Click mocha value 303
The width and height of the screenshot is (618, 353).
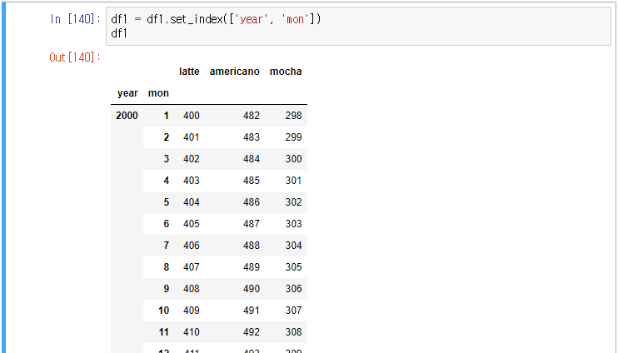coord(294,224)
